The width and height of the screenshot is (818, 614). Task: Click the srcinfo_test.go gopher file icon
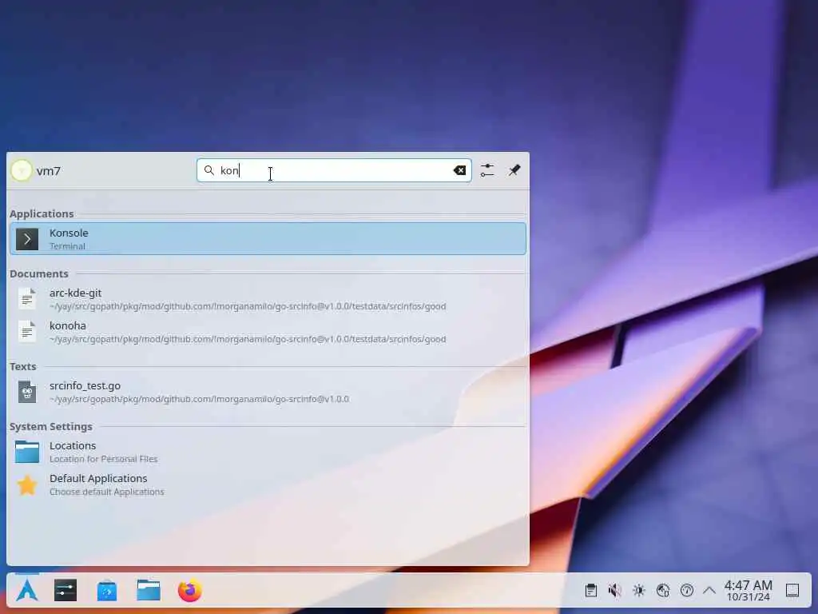27,392
